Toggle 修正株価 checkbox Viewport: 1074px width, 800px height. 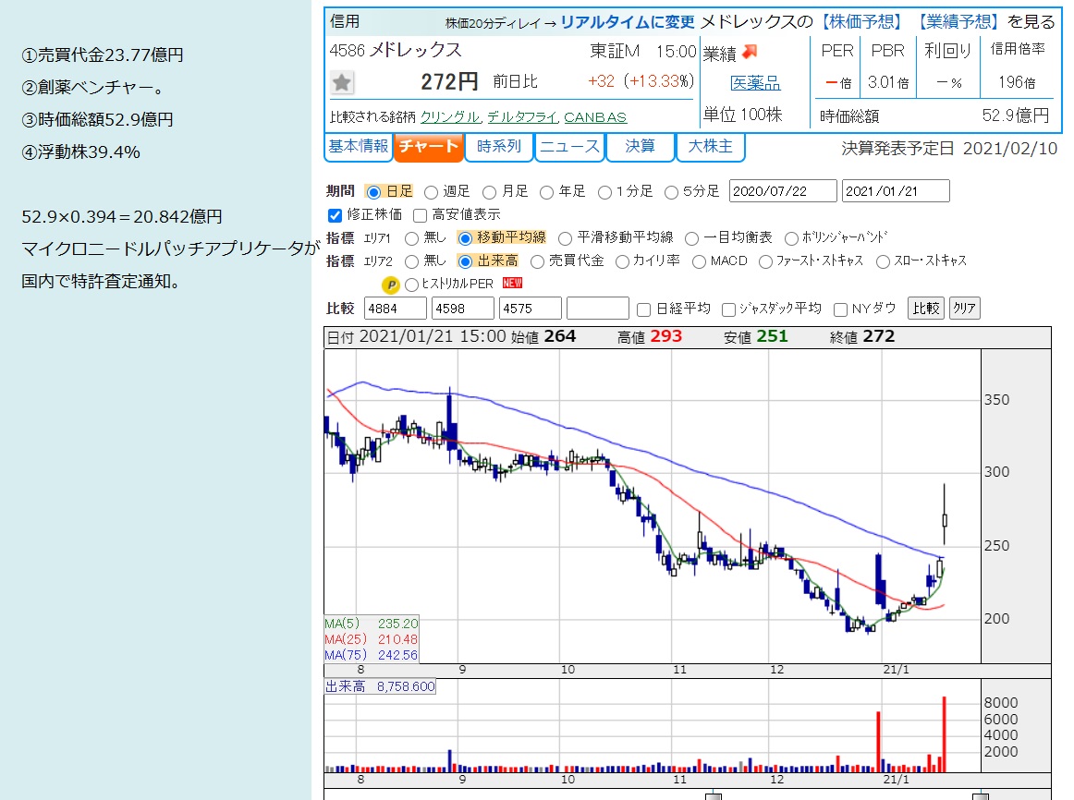(335, 215)
